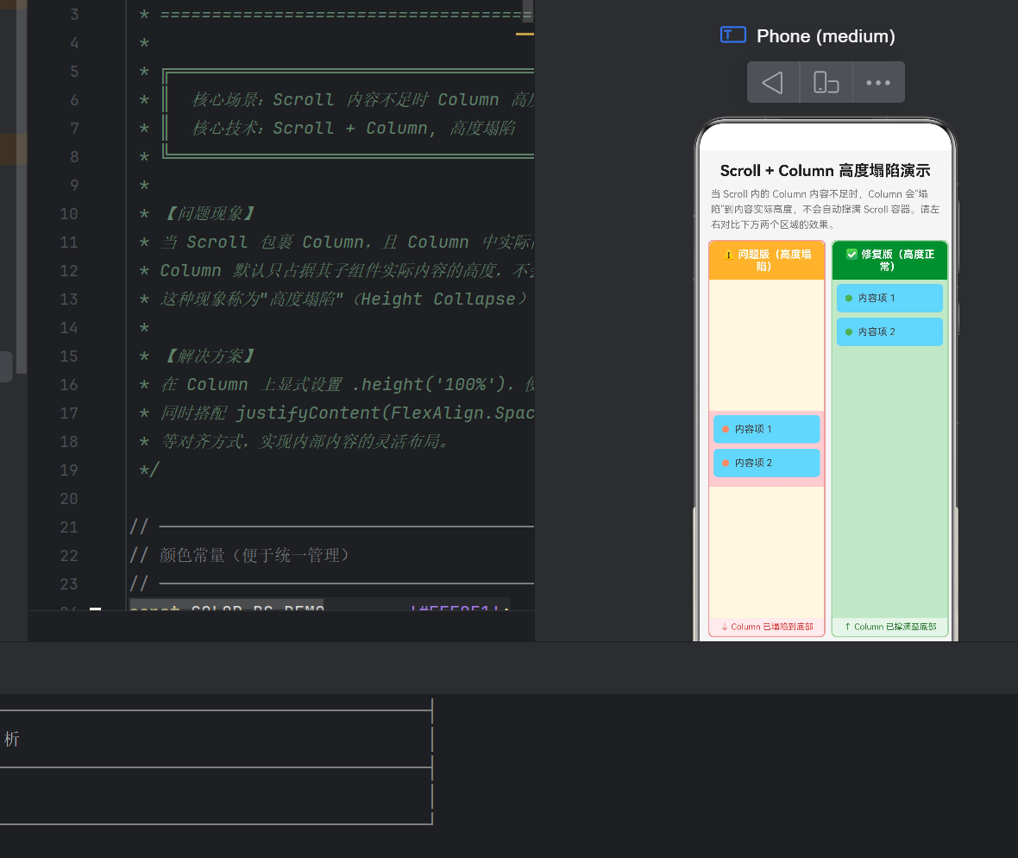1018x858 pixels.
Task: Click the Phone (medium) device icon
Action: pos(733,35)
